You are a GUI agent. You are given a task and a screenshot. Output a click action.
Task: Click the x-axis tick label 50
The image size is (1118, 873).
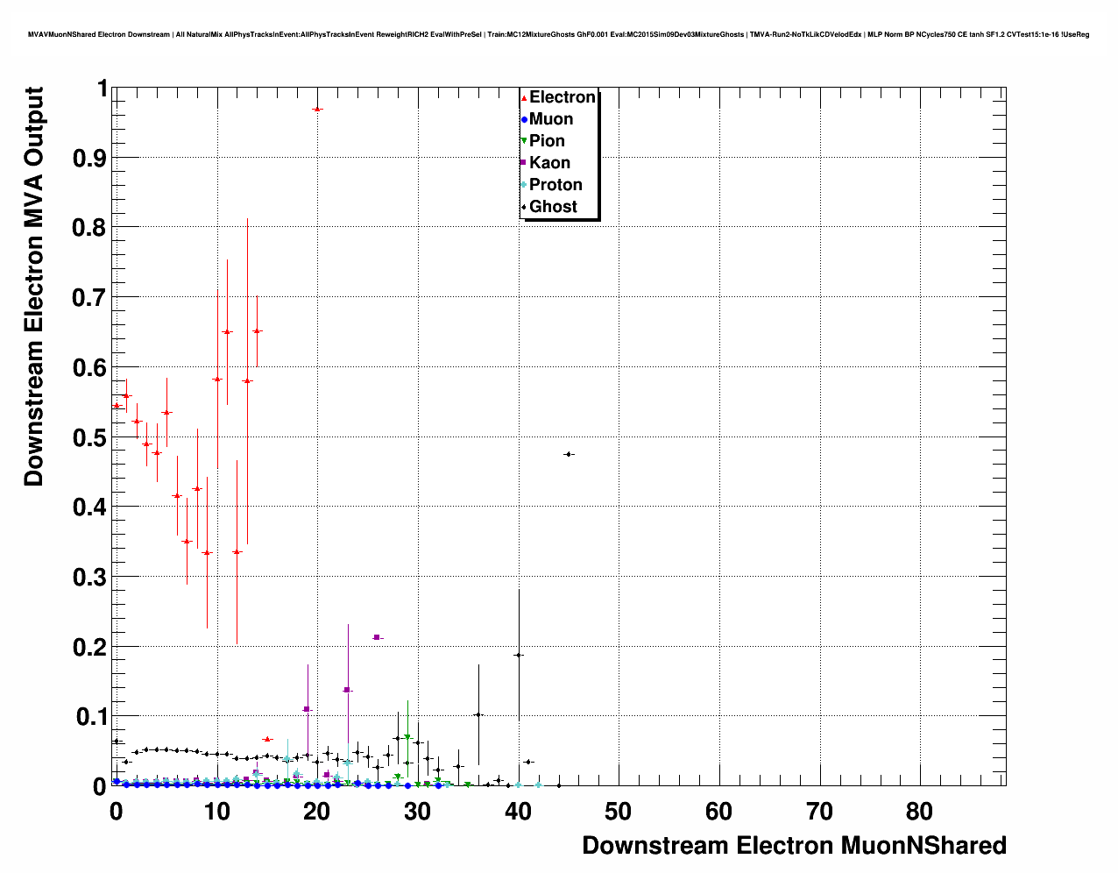click(618, 812)
